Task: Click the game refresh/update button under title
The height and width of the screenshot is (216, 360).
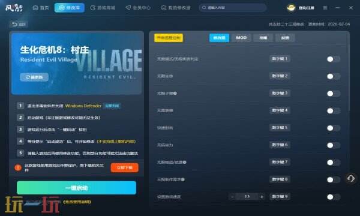Action: click(x=34, y=77)
